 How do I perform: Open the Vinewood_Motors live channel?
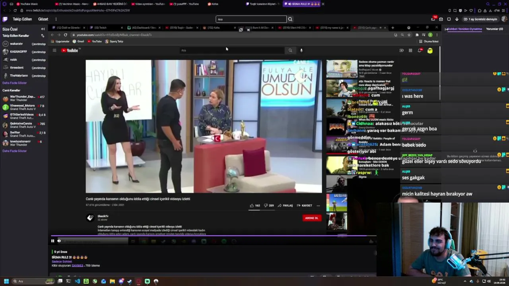[x=24, y=107]
